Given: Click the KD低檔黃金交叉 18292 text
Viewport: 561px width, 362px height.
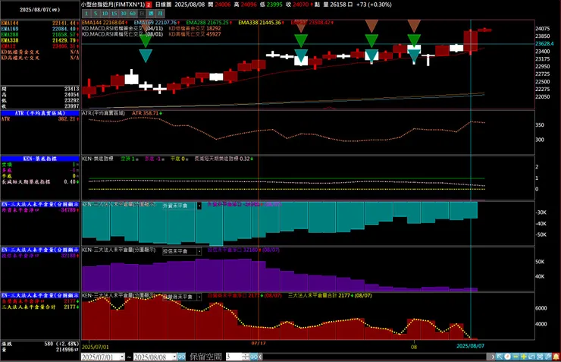Looking at the screenshot, I should [195, 28].
